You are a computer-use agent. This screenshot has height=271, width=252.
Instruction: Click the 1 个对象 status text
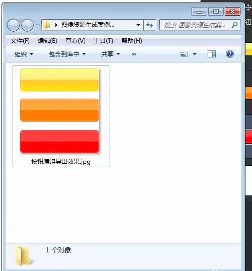click(x=58, y=250)
